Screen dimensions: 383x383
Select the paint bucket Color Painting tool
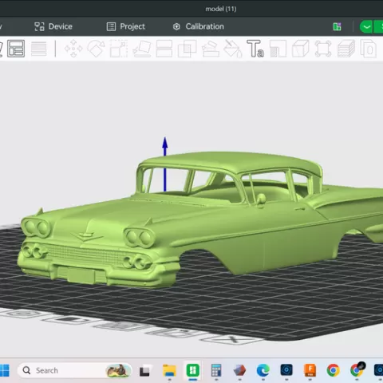233,49
